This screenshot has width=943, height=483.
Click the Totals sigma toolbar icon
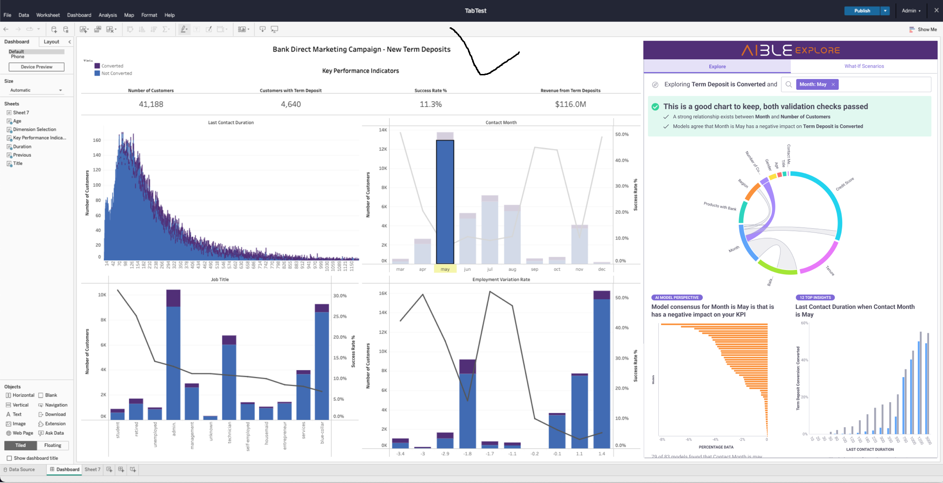pos(165,29)
